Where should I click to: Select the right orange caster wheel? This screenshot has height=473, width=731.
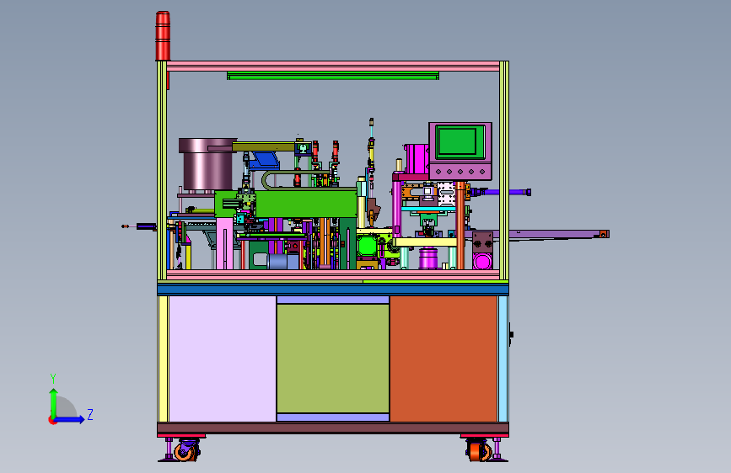(479, 452)
